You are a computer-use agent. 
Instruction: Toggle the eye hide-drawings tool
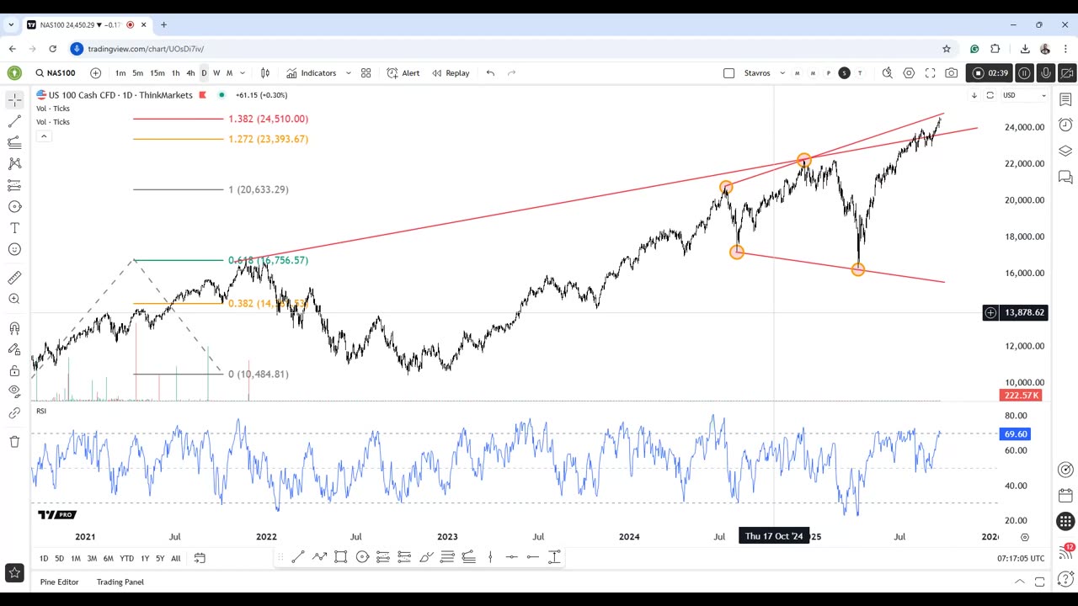pyautogui.click(x=14, y=391)
